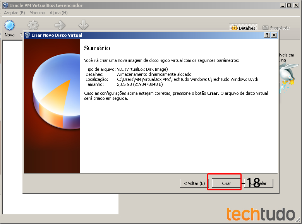The height and width of the screenshot is (224, 302).
Task: Open the Máquina menu
Action: click(37, 13)
